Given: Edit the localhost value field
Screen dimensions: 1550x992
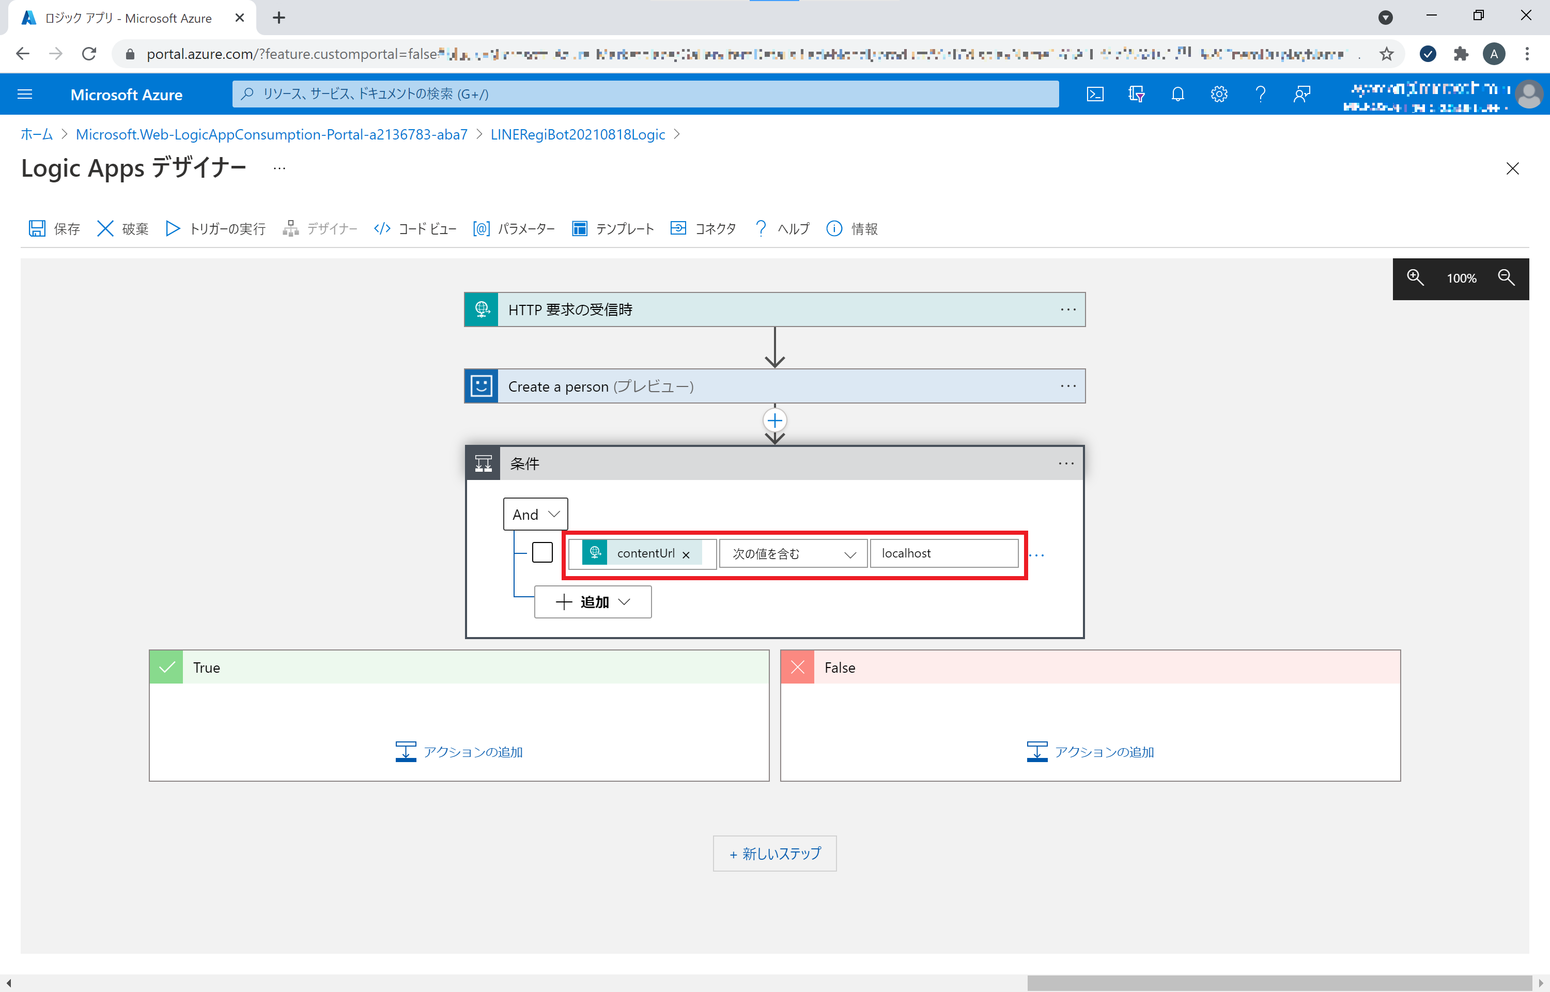Looking at the screenshot, I should click(x=943, y=553).
